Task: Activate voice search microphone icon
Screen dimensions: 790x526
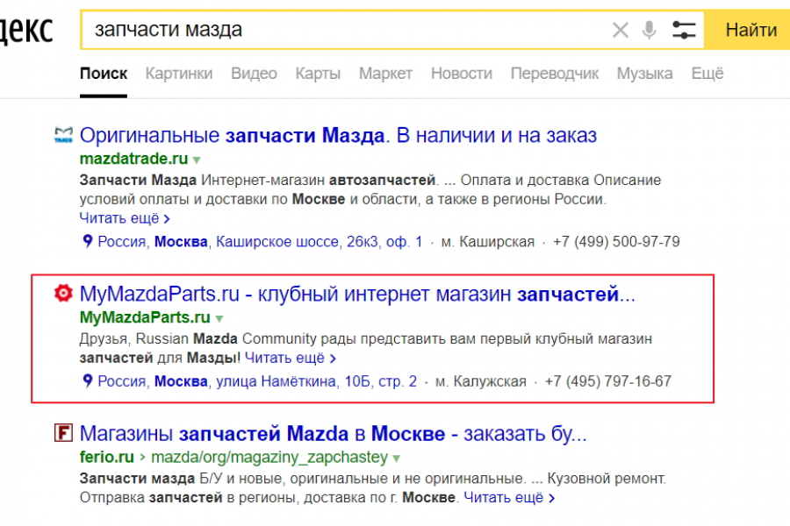Action: (650, 30)
